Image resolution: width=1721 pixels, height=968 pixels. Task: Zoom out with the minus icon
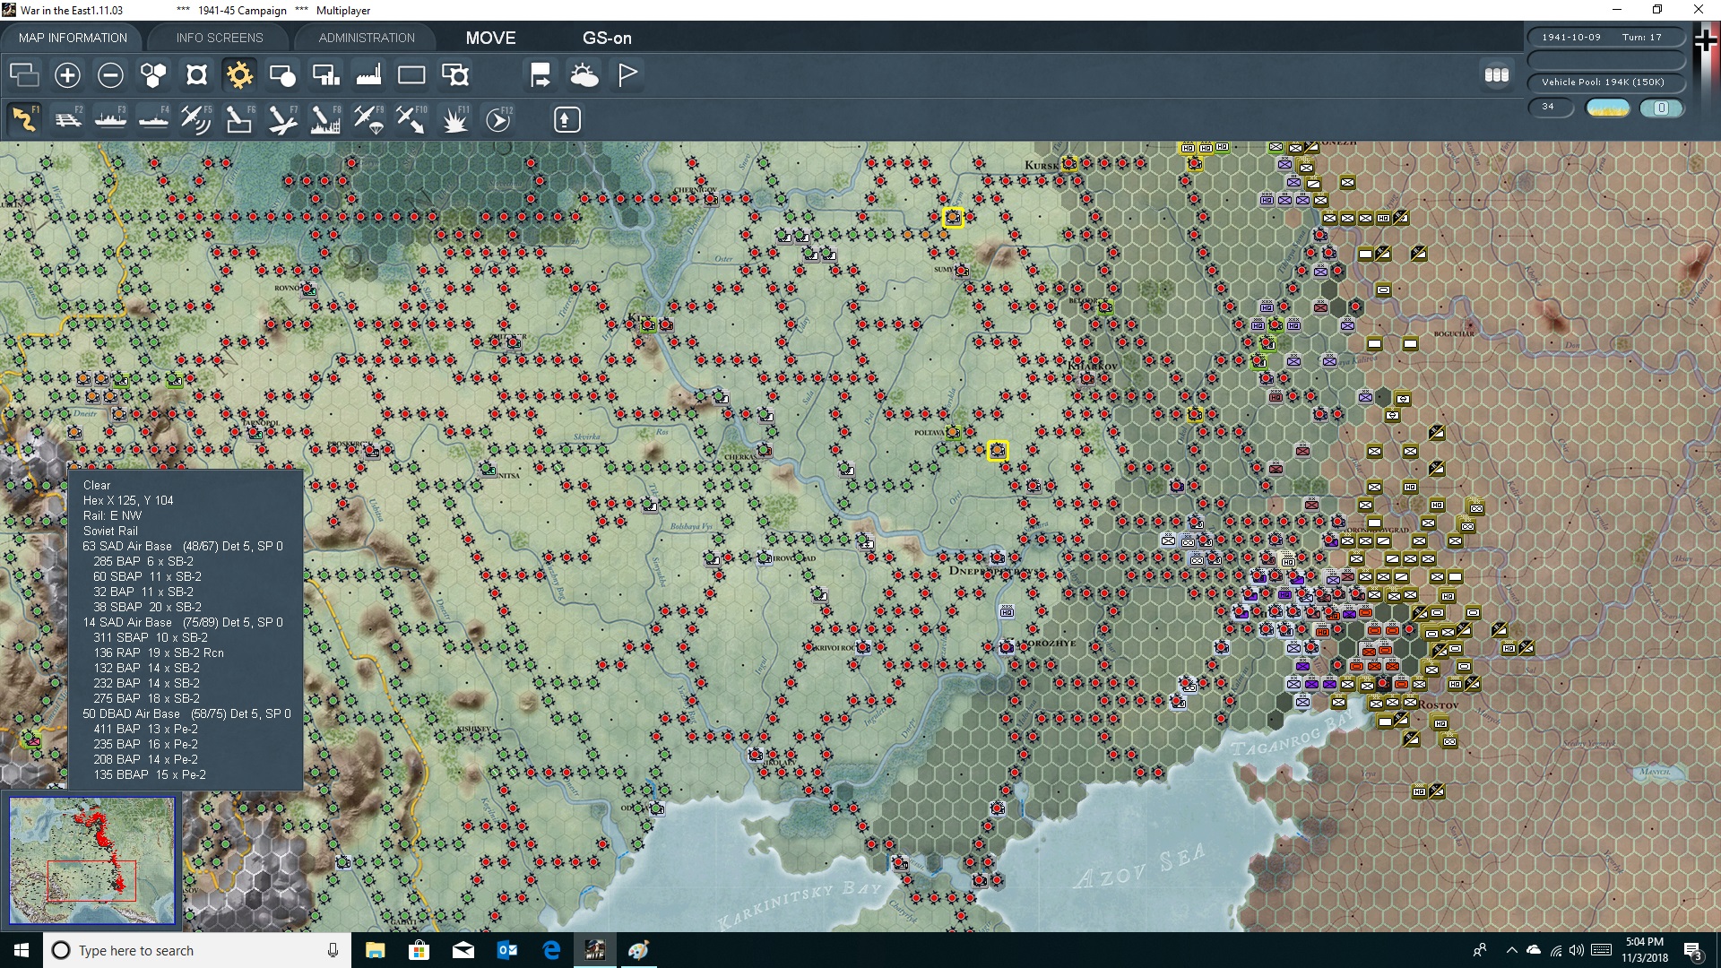pyautogui.click(x=110, y=74)
